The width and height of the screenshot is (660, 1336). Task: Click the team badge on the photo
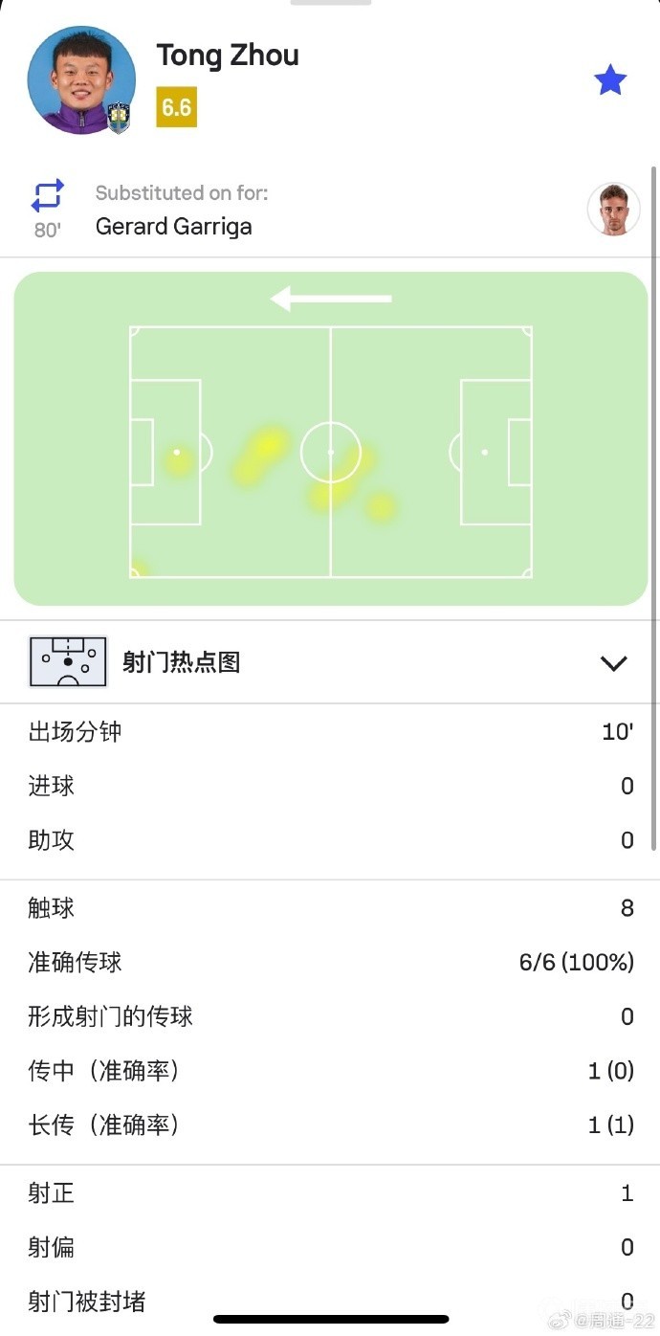click(120, 117)
